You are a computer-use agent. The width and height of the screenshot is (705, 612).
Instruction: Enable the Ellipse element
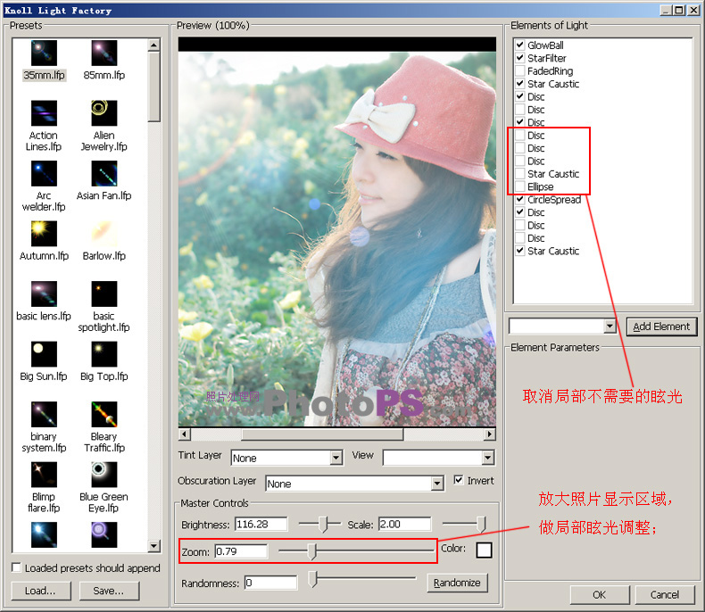[x=520, y=186]
